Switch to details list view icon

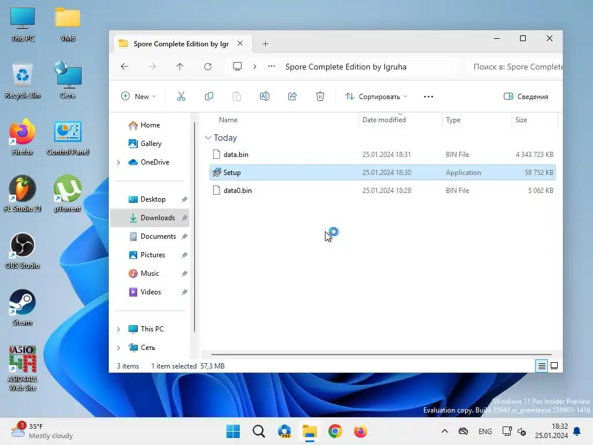541,366
